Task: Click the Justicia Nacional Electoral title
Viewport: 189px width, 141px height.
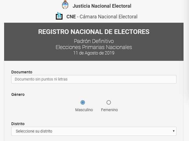Action: click(102, 6)
